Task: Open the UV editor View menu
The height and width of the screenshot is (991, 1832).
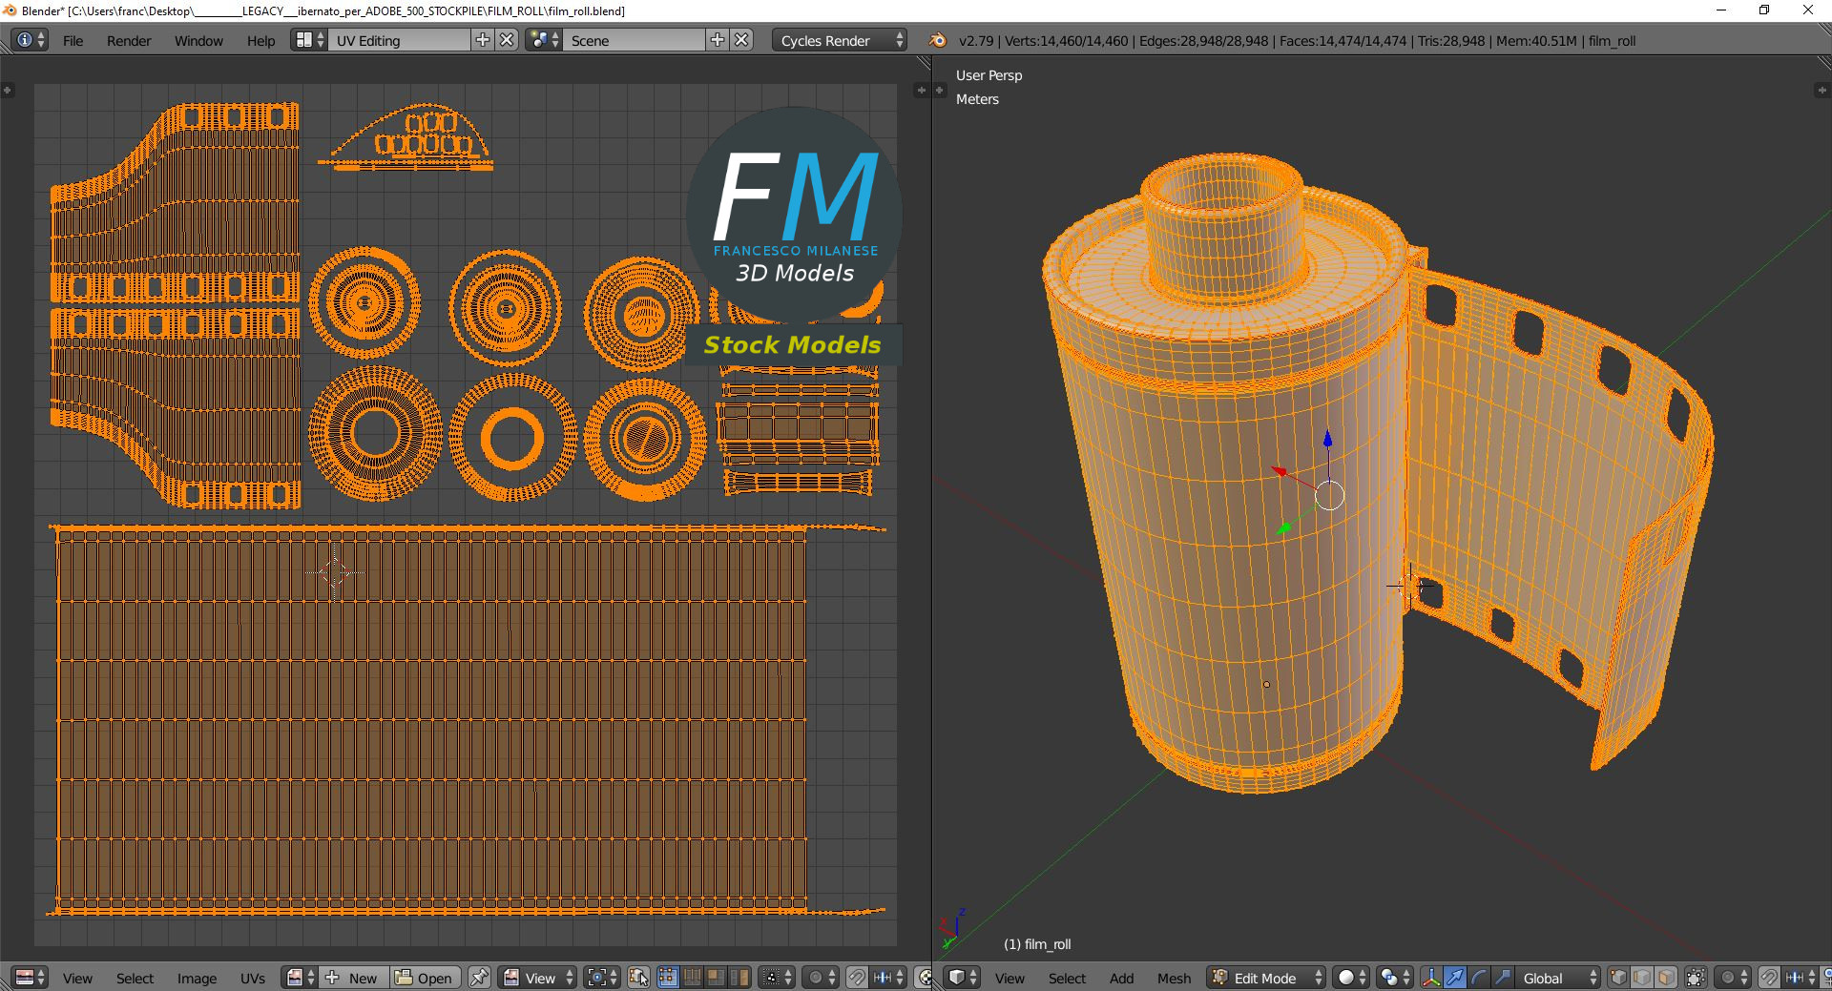Action: click(x=77, y=979)
